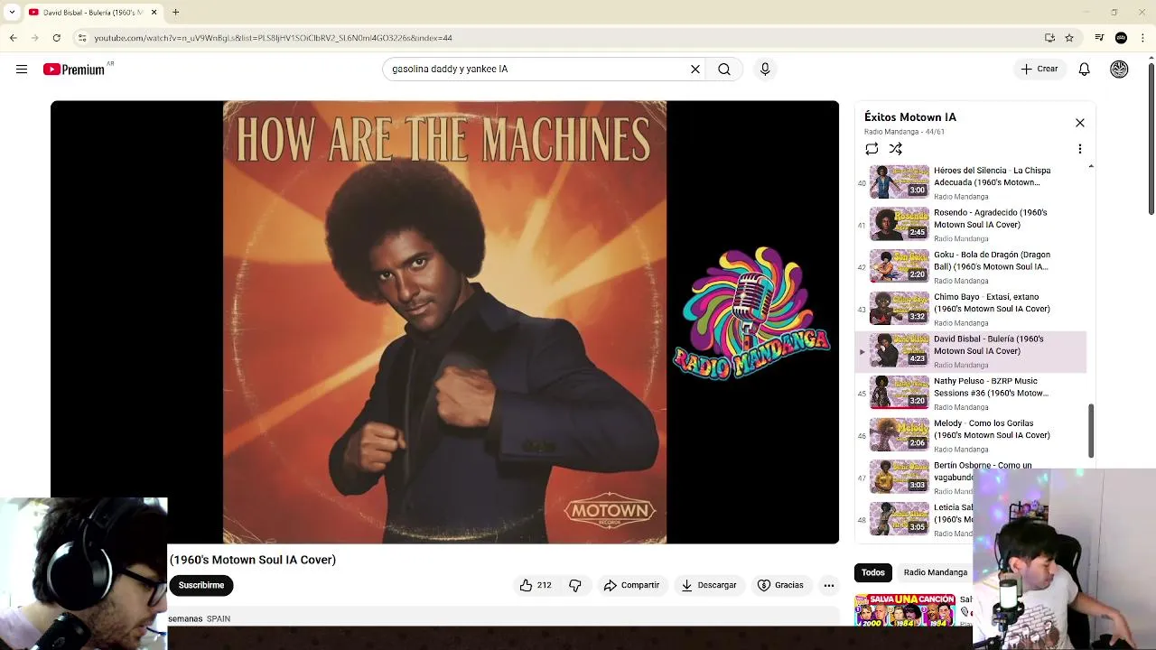
Task: Open the Éxitos Motown IA playlist options menu
Action: [x=1079, y=149]
